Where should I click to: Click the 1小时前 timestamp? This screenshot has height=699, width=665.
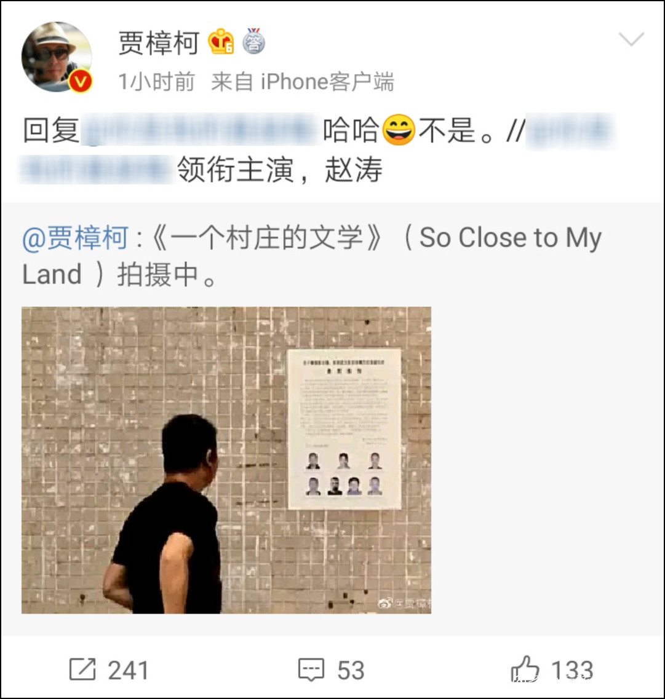click(x=156, y=82)
